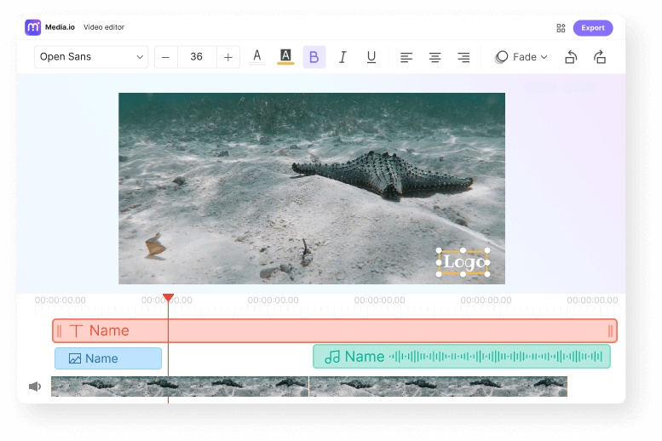Click the Export button
Screen dimensions: 662x441
coord(592,28)
